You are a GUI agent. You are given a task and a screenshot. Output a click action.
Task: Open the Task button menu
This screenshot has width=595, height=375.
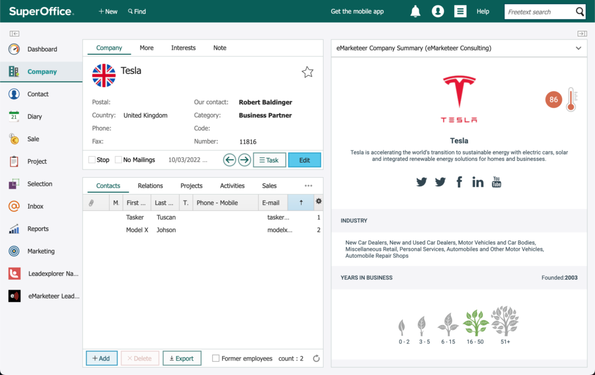click(270, 160)
